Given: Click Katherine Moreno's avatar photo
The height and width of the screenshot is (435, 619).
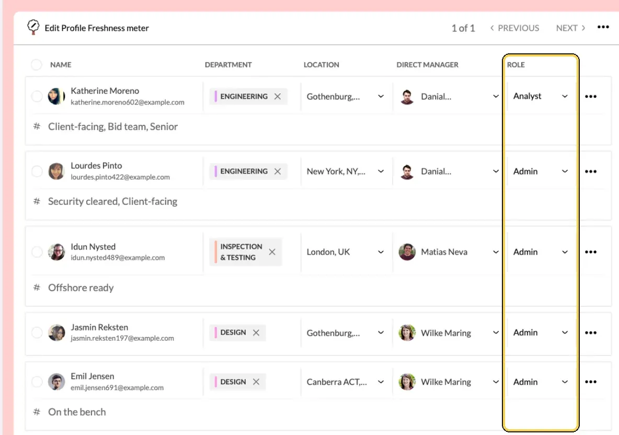Looking at the screenshot, I should click(x=56, y=96).
